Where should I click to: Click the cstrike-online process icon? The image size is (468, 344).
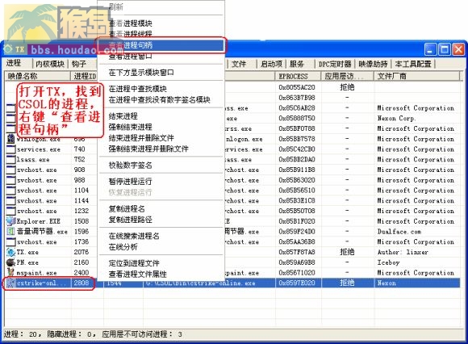pos(10,283)
